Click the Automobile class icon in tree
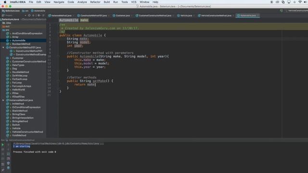 7,40
